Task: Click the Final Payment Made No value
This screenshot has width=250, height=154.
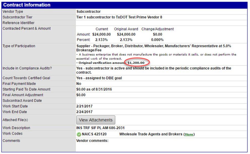Action: [79, 84]
